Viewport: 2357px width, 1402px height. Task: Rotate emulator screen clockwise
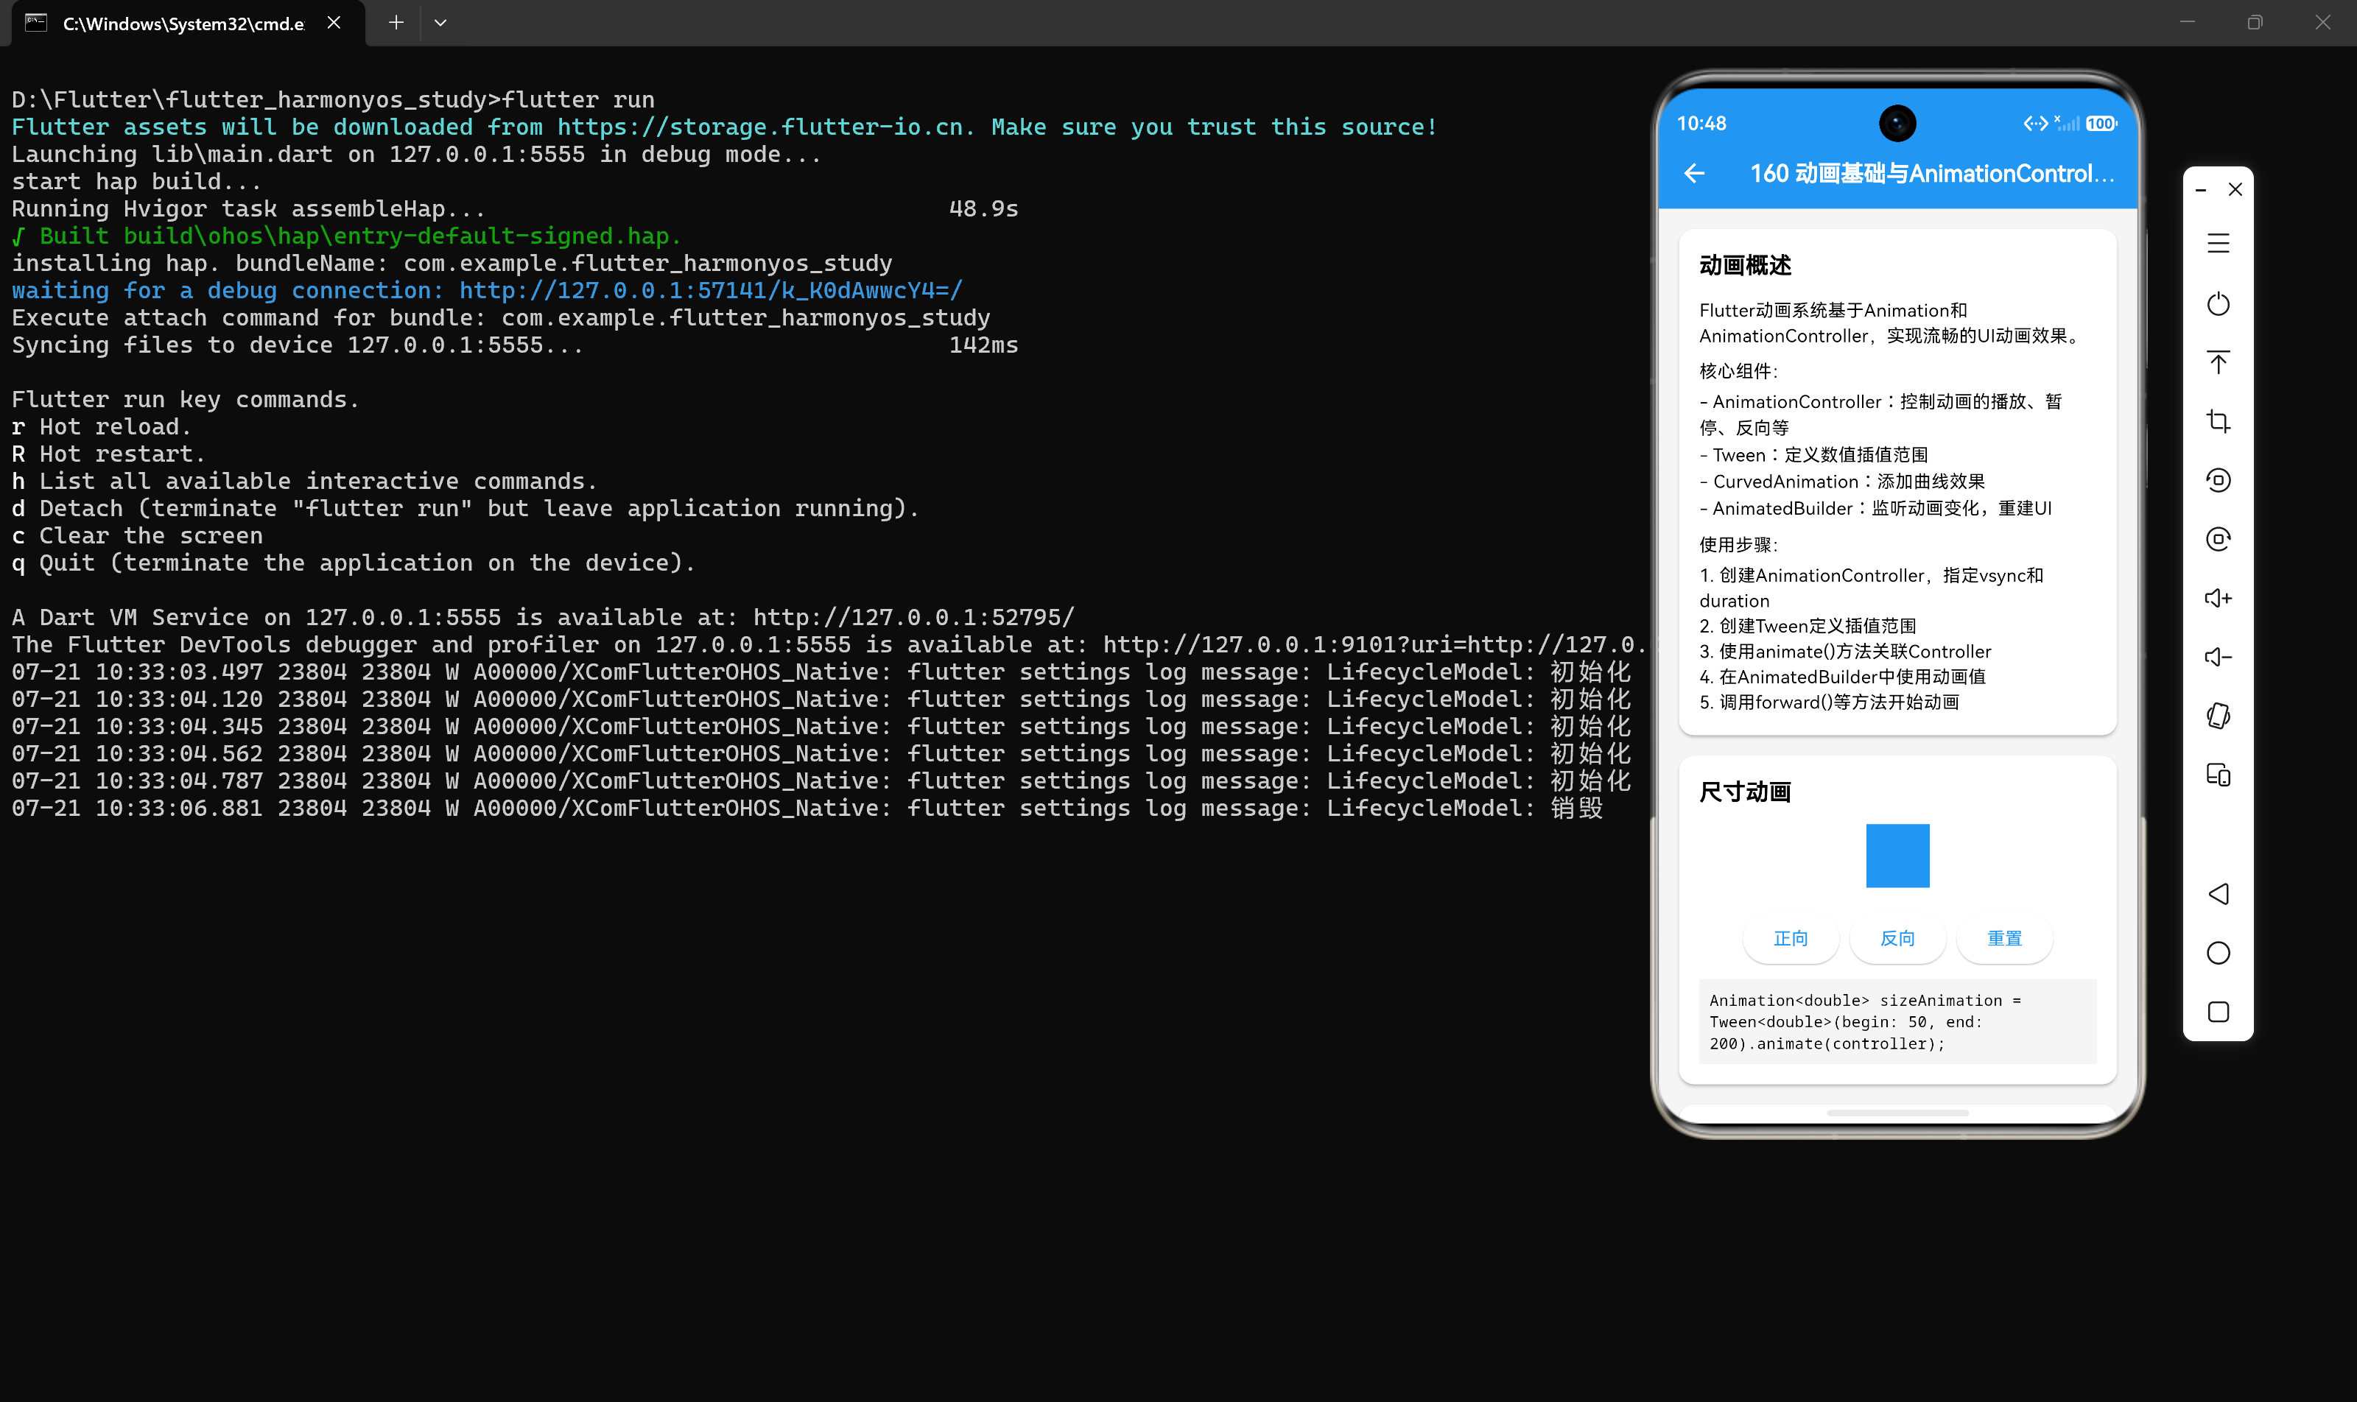pyautogui.click(x=2218, y=538)
